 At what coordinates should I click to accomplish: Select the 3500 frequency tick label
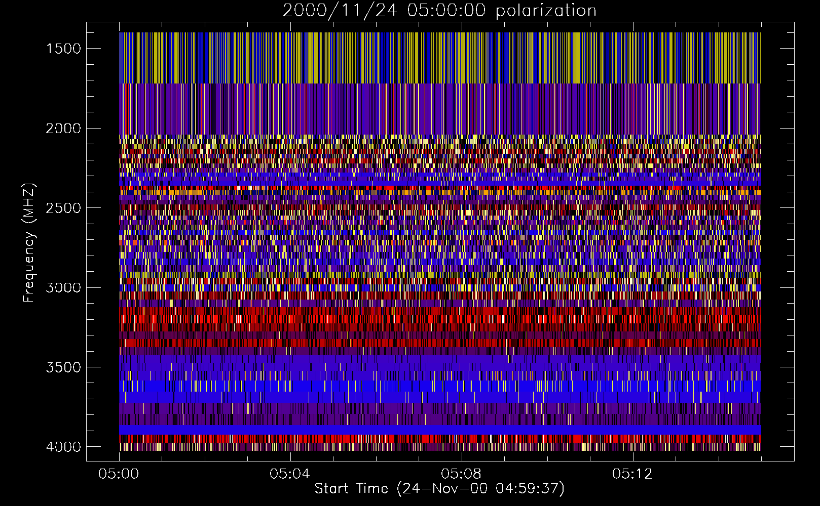[x=63, y=367]
